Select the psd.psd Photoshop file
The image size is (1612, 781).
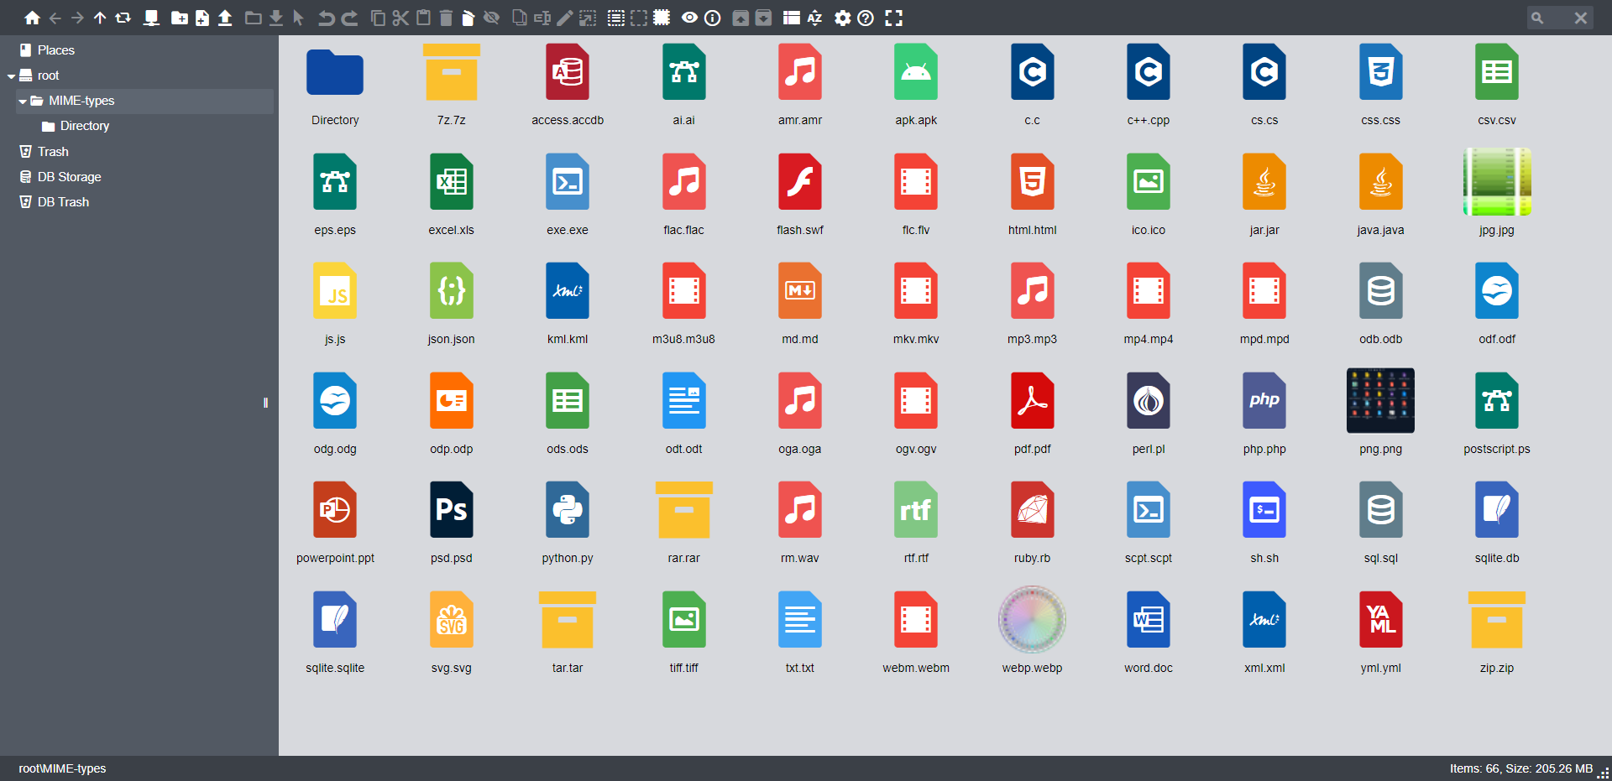pyautogui.click(x=452, y=521)
